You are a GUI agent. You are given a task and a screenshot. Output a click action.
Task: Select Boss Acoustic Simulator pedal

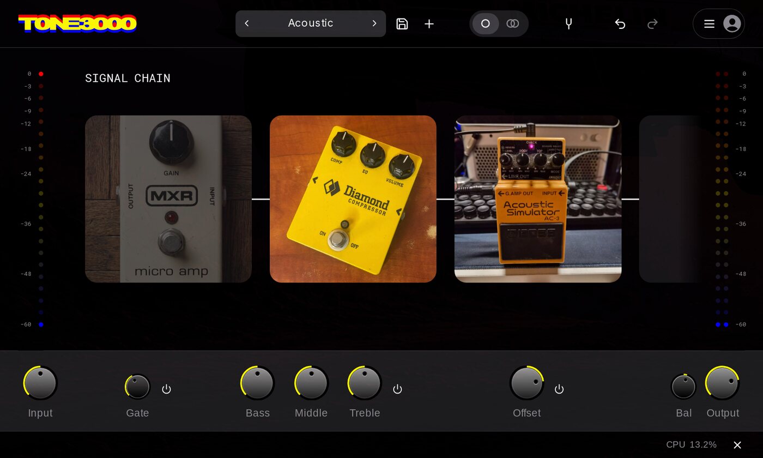point(538,199)
